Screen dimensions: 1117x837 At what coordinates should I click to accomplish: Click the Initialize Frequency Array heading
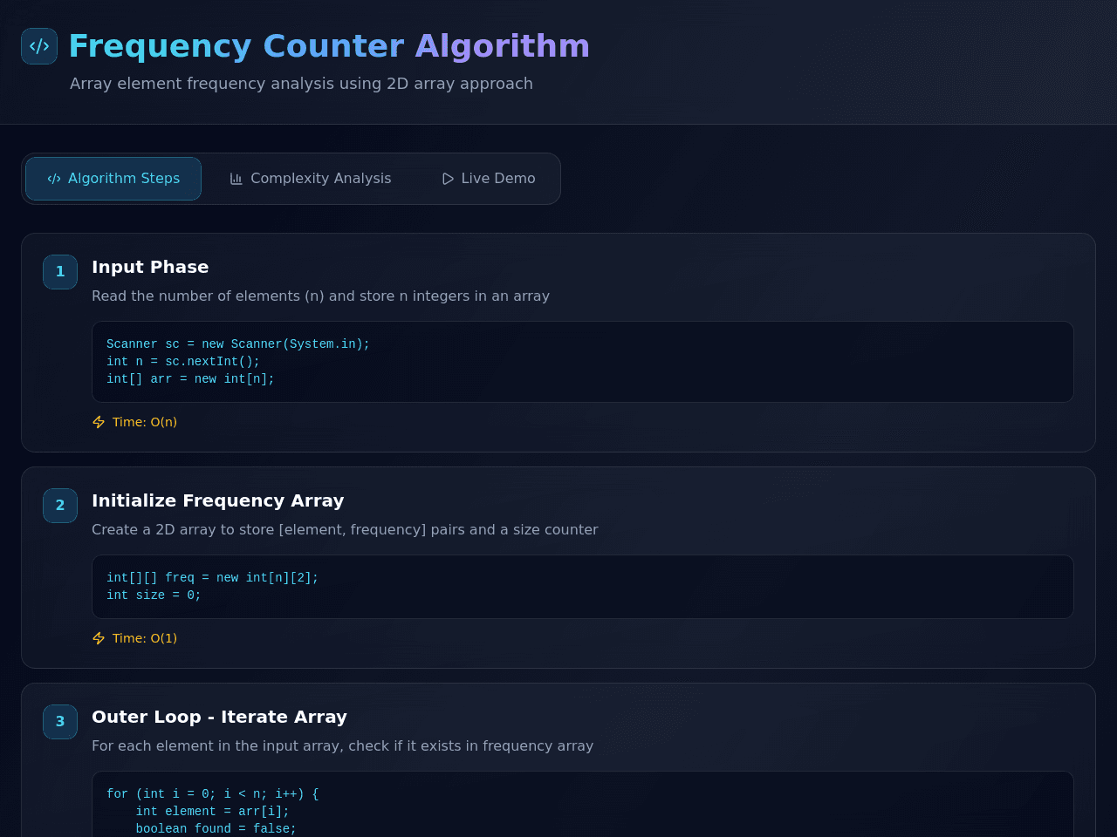pos(218,500)
